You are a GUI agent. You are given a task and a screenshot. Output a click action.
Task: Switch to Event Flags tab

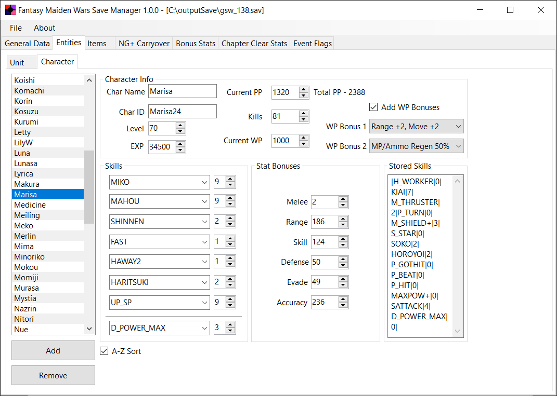pyautogui.click(x=312, y=44)
